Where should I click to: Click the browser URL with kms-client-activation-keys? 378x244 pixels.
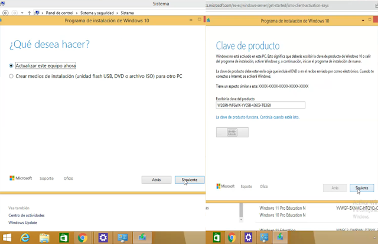point(268,5)
